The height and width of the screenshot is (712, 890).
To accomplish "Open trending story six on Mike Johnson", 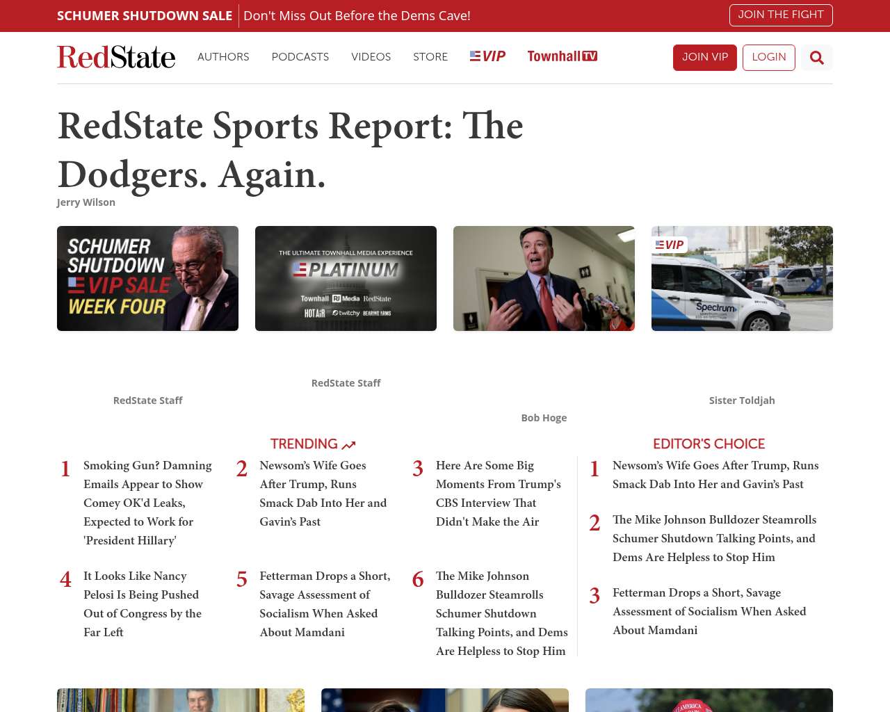I will pos(502,613).
